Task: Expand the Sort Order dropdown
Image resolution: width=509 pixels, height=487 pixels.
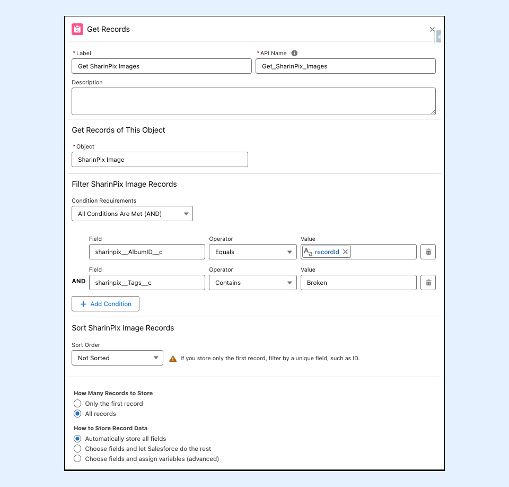Action: click(117, 358)
